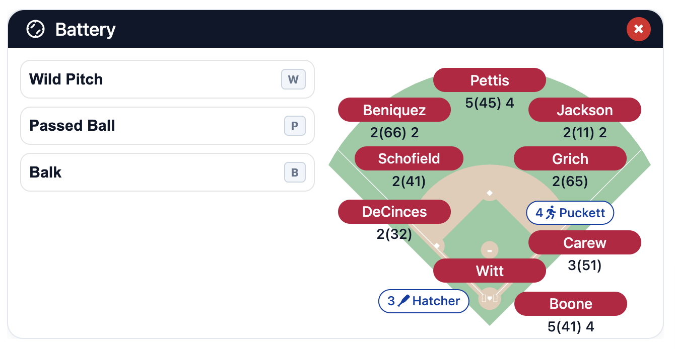Select center fielder Pettis
This screenshot has height=349, width=675.
(x=490, y=80)
